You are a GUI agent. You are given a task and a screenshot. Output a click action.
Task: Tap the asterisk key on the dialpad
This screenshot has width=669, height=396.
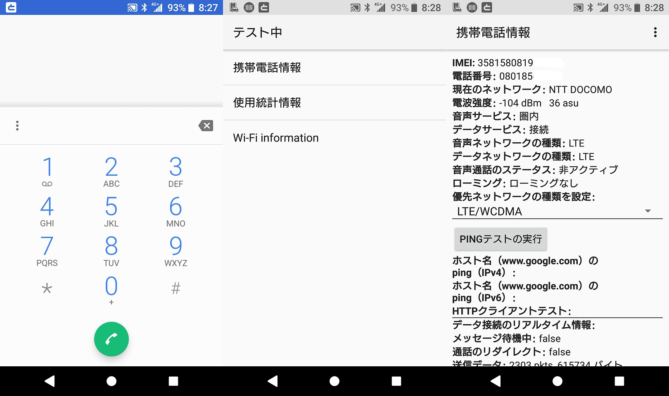click(47, 288)
